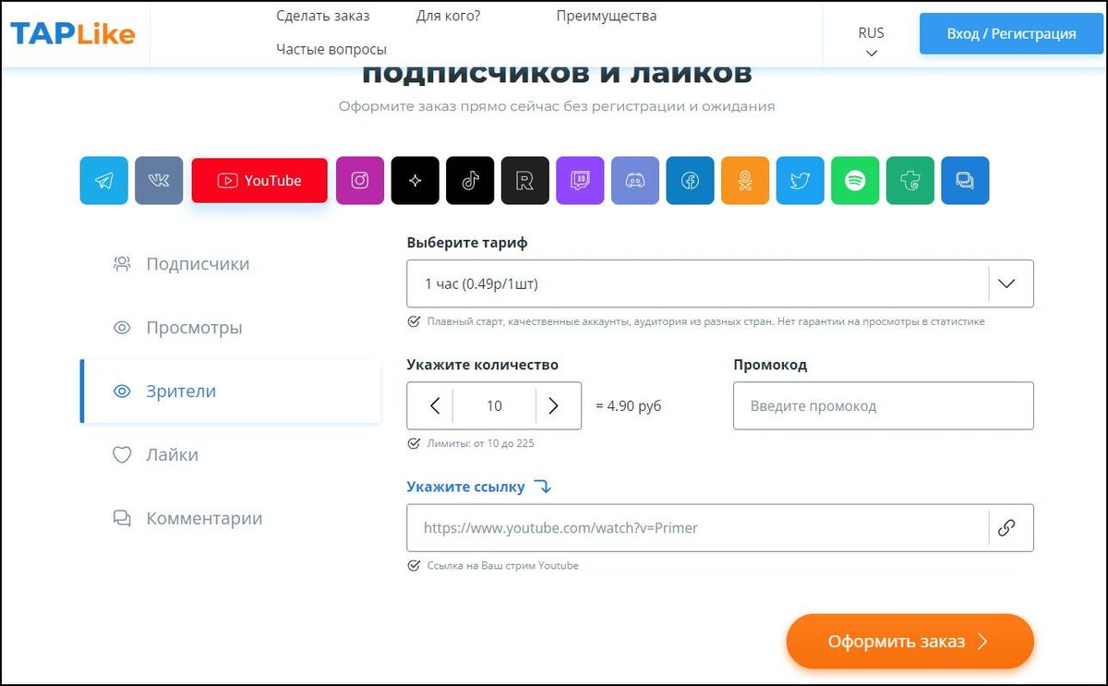Select the Odnoklassniki platform icon
Screen dimensions: 1108x686
(x=745, y=180)
